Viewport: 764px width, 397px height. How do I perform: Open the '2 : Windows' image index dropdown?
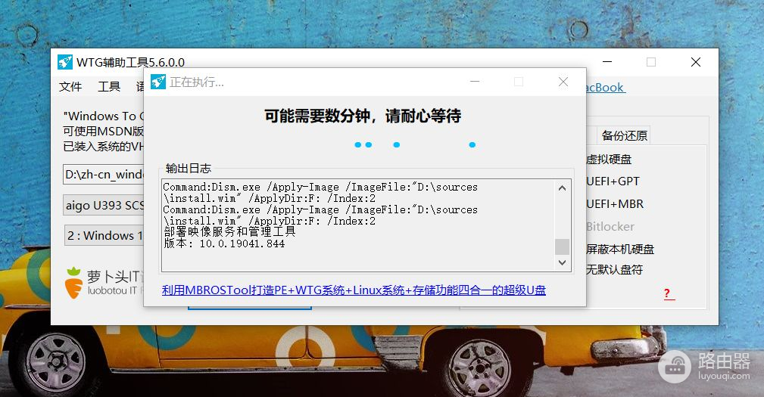coord(104,235)
